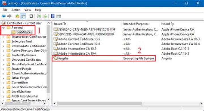This screenshot has width=204, height=111.
Task: Open the Help toolbar icon
Action: coord(53,16)
